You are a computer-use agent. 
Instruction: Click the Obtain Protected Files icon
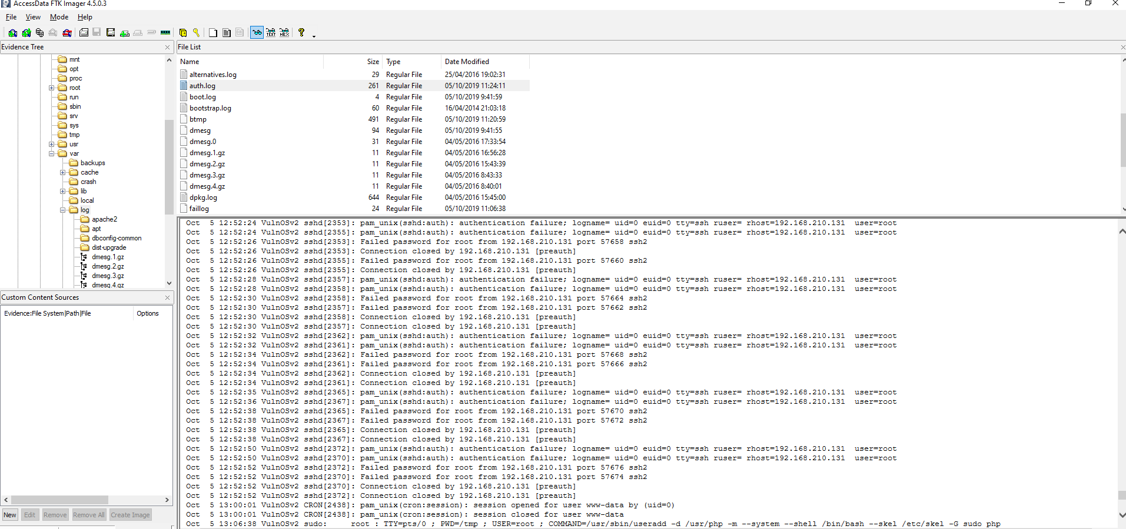(183, 33)
